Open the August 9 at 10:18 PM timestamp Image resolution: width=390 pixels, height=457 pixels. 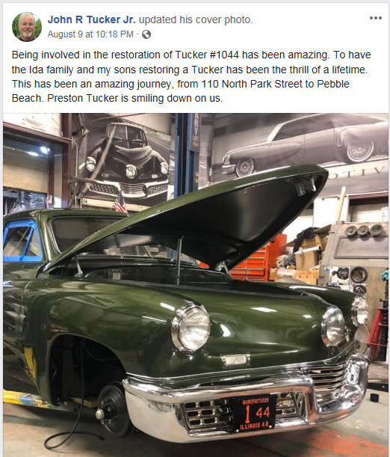click(90, 34)
